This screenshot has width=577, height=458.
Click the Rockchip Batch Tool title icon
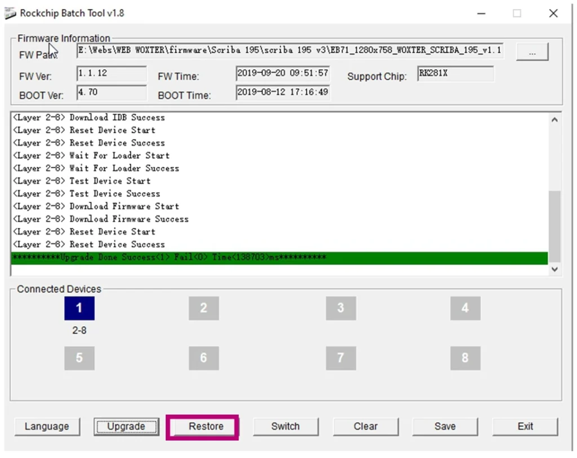pyautogui.click(x=10, y=14)
